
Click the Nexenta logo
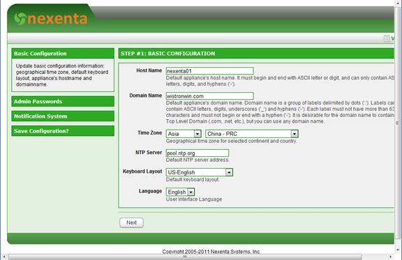[50, 19]
